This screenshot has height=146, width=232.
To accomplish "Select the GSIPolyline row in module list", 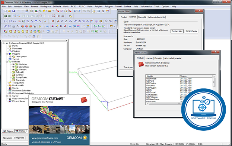I will pyautogui.click(x=151, y=83).
